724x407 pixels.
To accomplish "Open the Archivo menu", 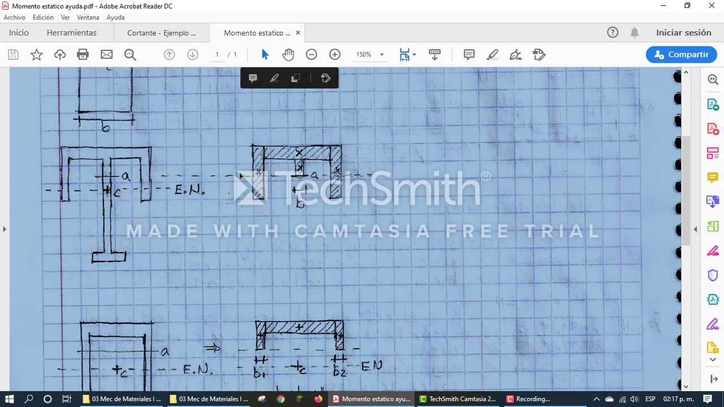I will pos(14,18).
